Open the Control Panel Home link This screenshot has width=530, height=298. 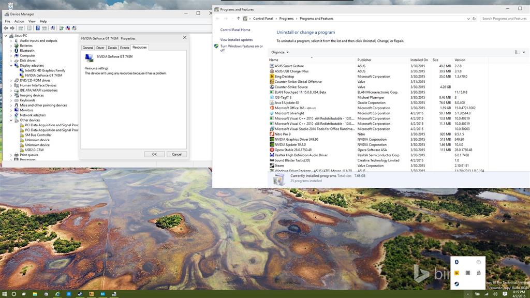(x=235, y=29)
